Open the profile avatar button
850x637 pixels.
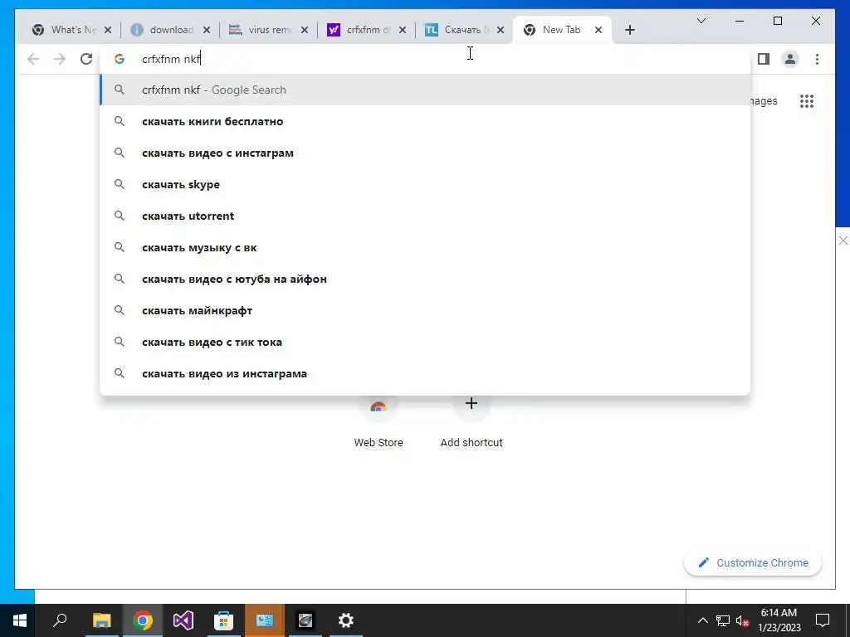(790, 59)
